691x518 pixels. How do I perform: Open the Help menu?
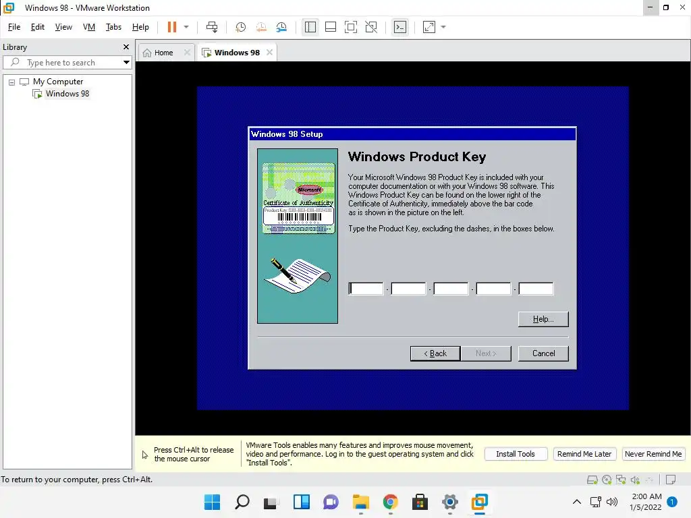[140, 27]
